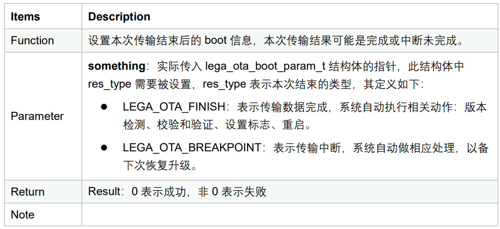Click the first res_type word
The height and width of the screenshot is (229, 500).
[109, 85]
